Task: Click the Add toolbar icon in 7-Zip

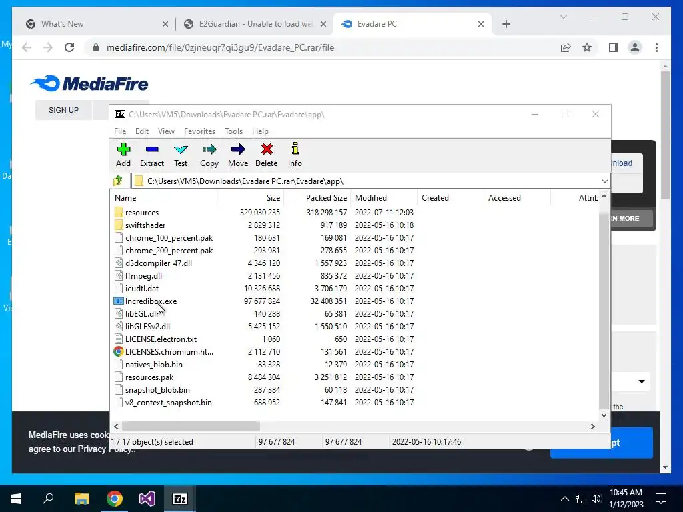Action: pos(123,149)
